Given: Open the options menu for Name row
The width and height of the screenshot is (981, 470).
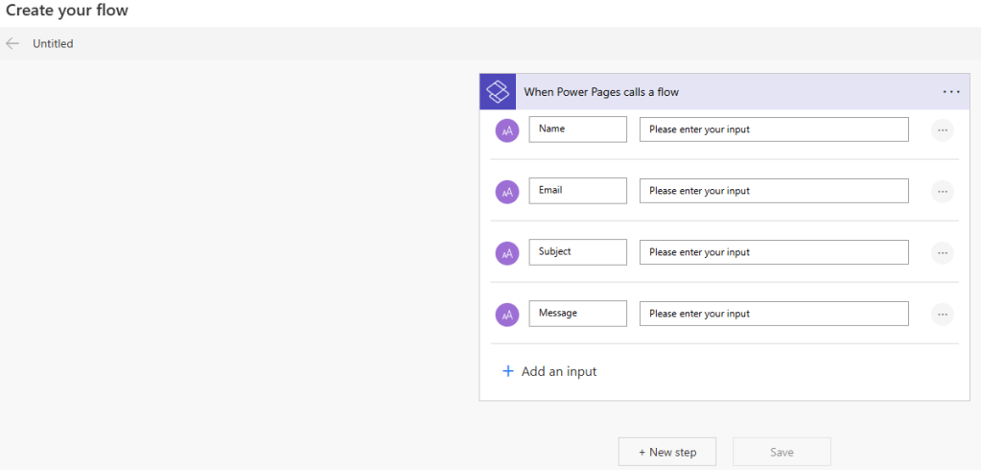Looking at the screenshot, I should pyautogui.click(x=942, y=129).
